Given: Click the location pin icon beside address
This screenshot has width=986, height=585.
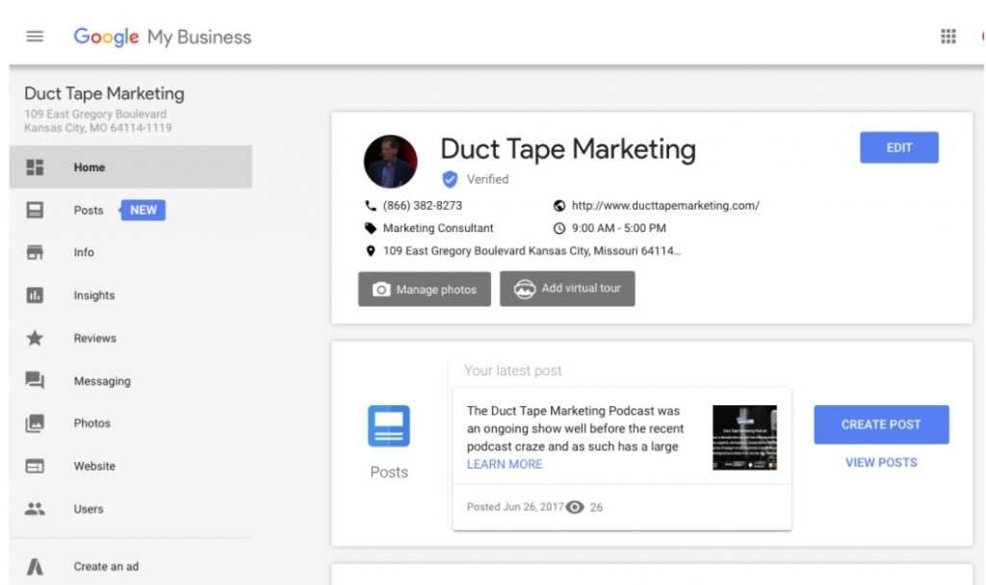Looking at the screenshot, I should tap(371, 251).
